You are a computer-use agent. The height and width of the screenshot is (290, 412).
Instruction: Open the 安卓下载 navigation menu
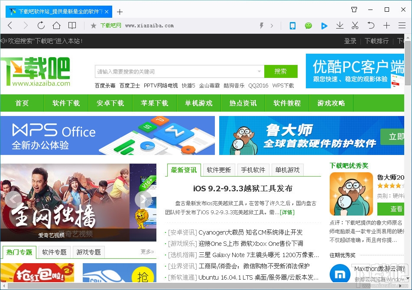tap(110, 103)
